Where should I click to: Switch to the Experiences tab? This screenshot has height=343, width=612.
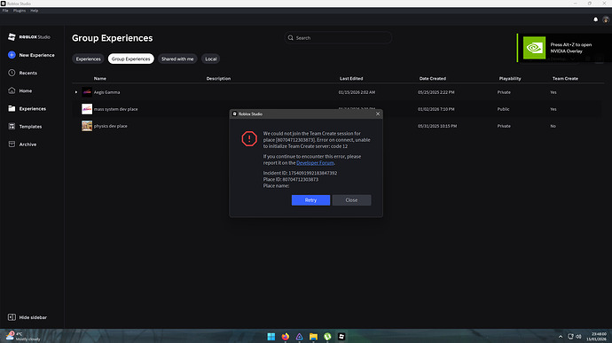point(88,58)
